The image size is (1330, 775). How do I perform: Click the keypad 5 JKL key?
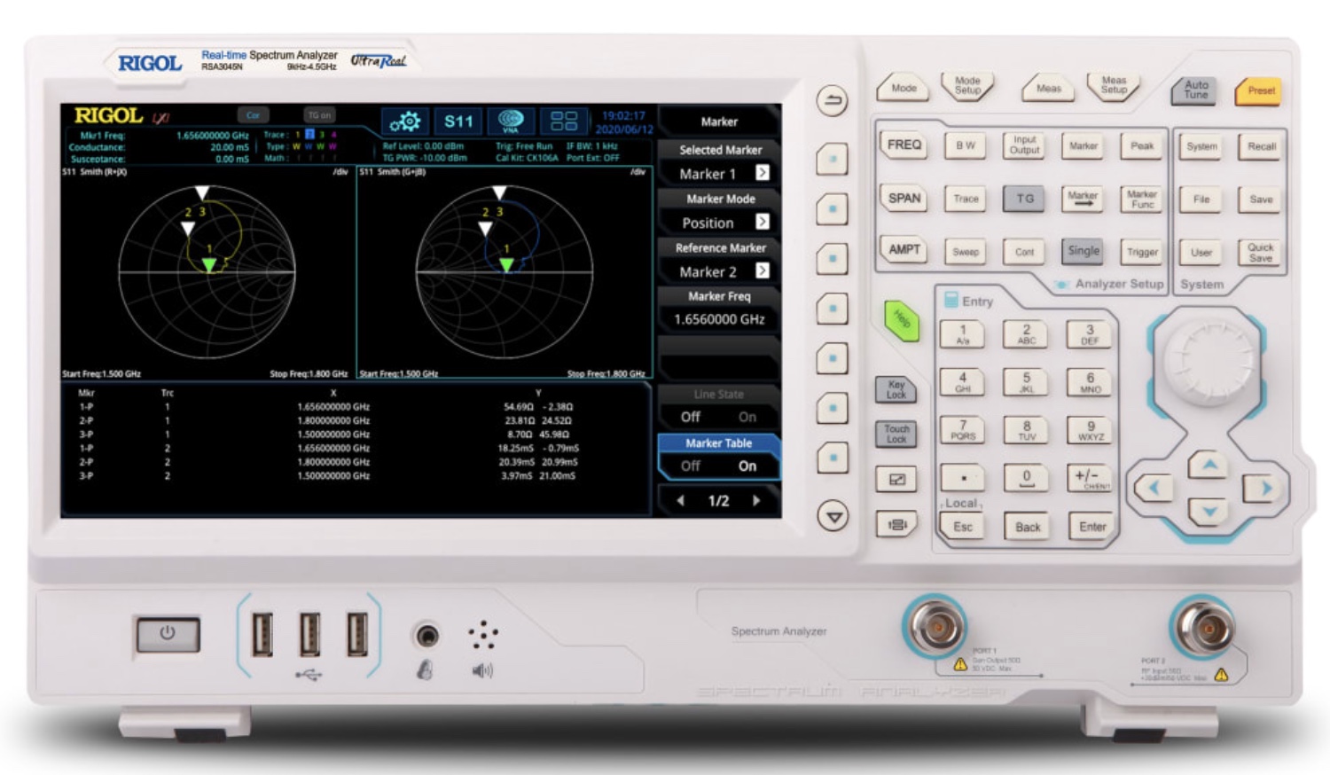coord(1026,382)
